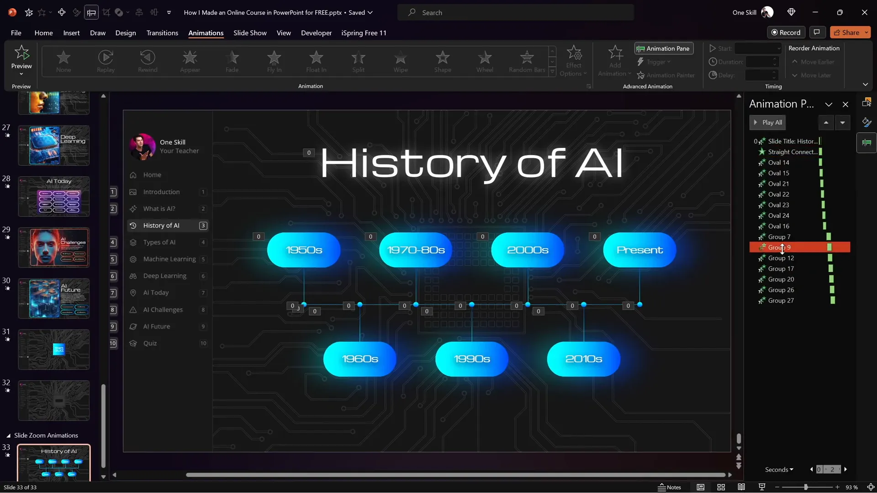
Task: Click the Share button
Action: click(846, 32)
